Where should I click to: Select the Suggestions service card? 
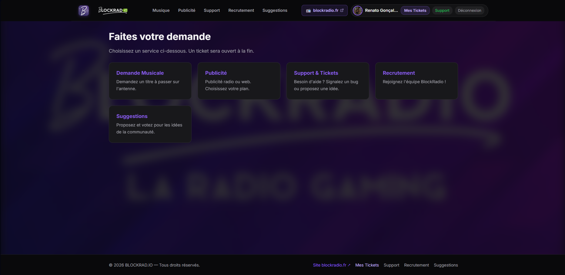tap(150, 124)
